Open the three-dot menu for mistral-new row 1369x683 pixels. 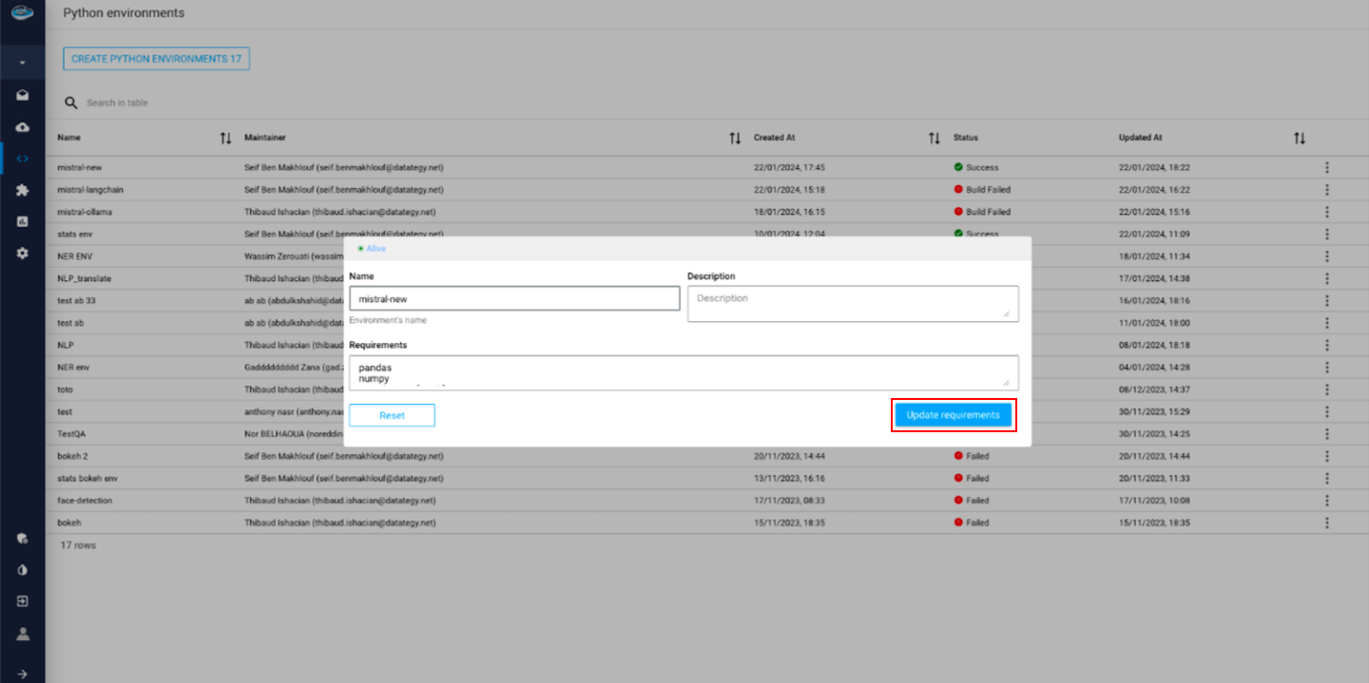click(x=1326, y=167)
